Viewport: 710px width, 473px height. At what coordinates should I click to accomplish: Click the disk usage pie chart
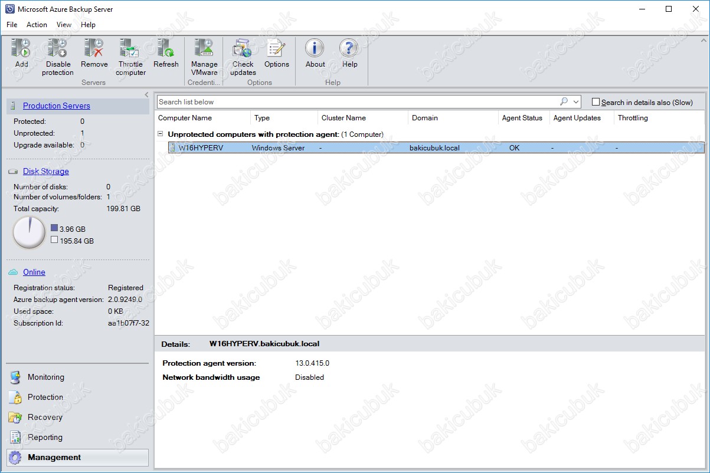click(29, 233)
